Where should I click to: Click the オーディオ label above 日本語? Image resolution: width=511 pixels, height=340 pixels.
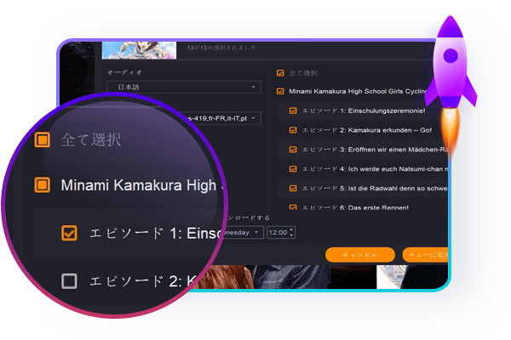(124, 72)
